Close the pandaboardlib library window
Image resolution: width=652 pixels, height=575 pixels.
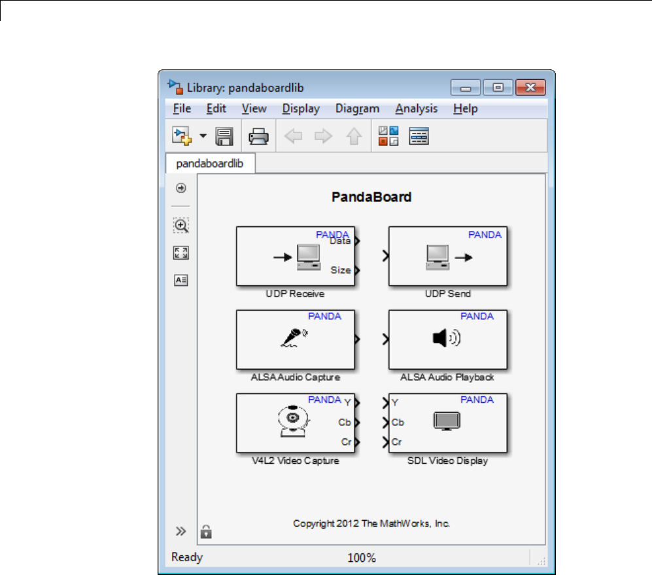(x=530, y=88)
